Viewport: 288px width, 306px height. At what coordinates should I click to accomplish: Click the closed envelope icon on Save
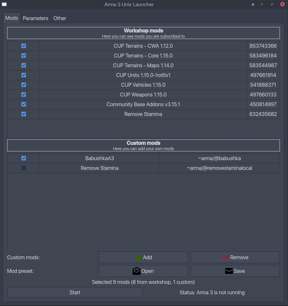(229, 271)
